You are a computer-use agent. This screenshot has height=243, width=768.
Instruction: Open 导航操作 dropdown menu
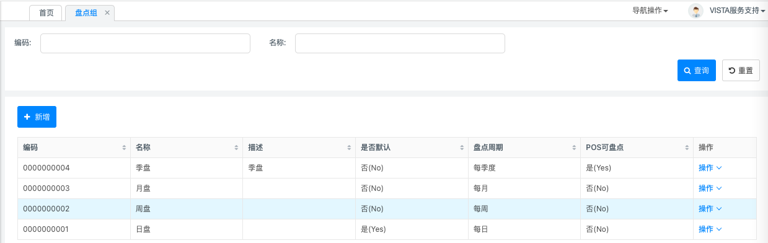click(650, 11)
